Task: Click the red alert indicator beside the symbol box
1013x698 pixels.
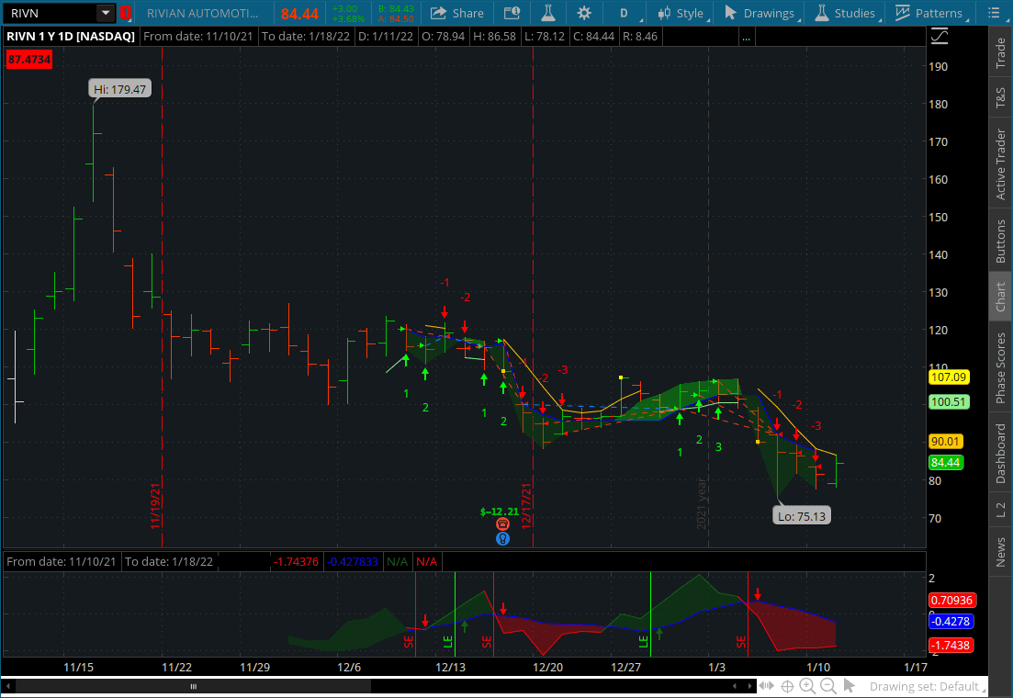Action: pos(125,13)
